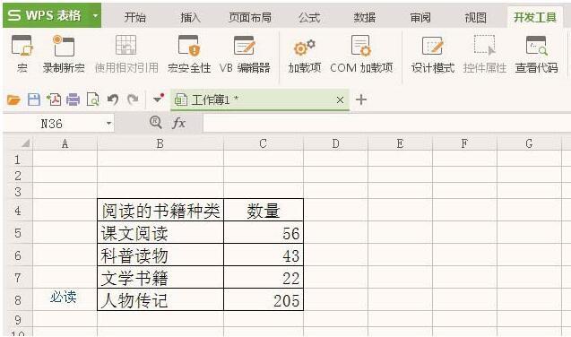
Task: Close the 工作簿1 document tab
Action: [x=340, y=99]
